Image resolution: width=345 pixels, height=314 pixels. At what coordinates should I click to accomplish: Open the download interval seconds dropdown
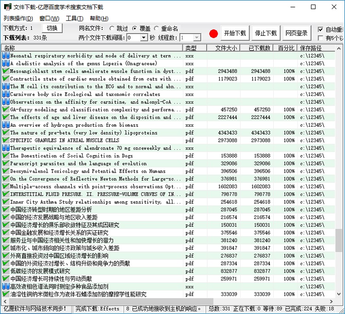tap(144, 38)
